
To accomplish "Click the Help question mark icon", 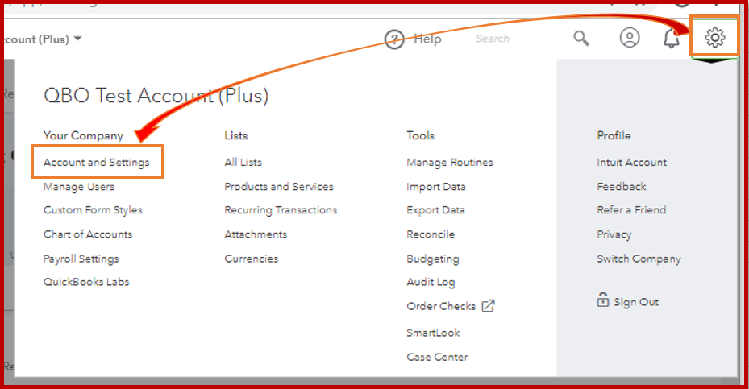I will pyautogui.click(x=394, y=39).
